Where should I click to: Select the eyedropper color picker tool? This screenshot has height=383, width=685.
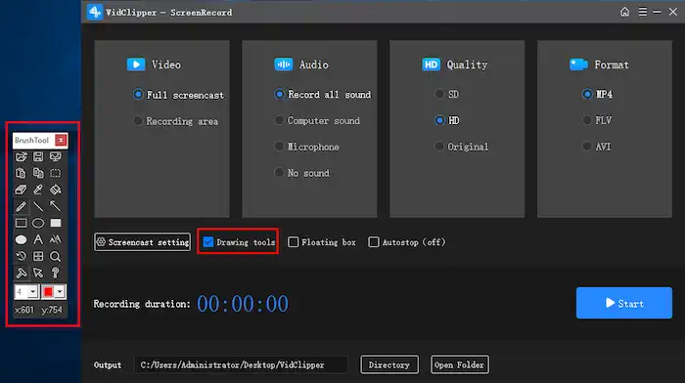coord(38,190)
